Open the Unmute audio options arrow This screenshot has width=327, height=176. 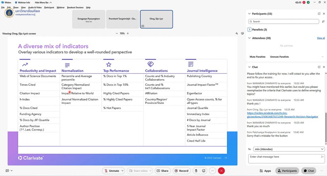[x=122, y=171]
